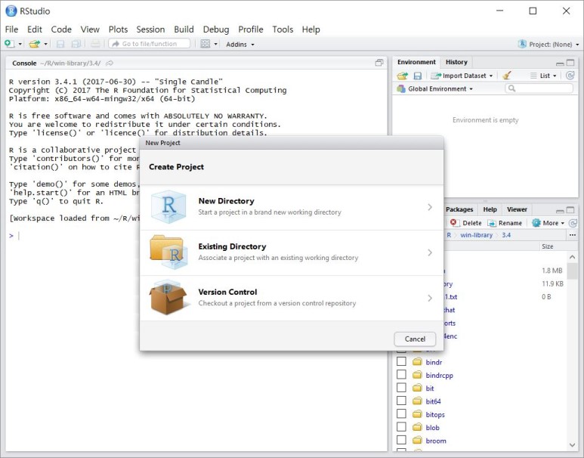Click the Rename button in Files pane
Viewport: 584px width, 458px height.
(505, 223)
